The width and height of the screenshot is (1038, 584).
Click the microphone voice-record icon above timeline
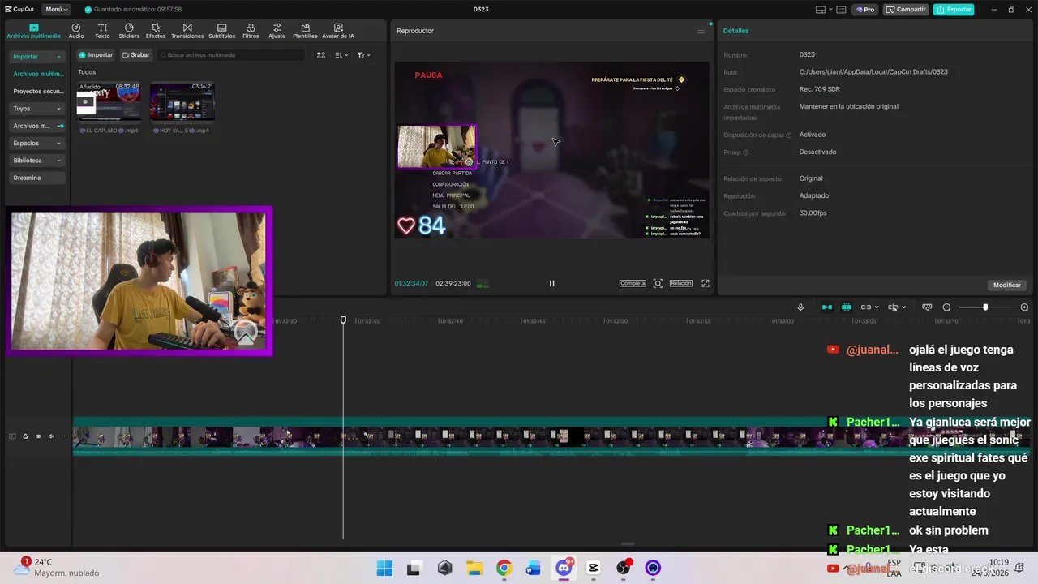(x=800, y=307)
